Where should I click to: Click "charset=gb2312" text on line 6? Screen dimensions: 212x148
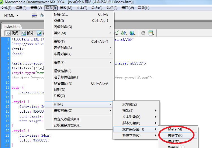tap(128, 63)
